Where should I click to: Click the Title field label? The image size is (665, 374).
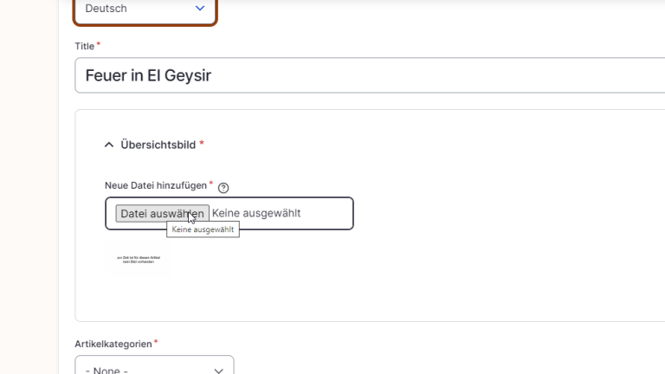point(84,46)
